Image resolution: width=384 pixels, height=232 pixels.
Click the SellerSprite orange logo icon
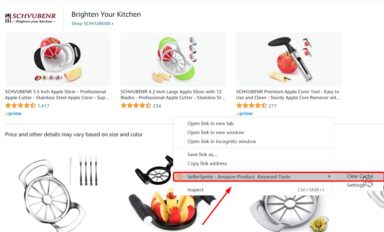click(179, 177)
